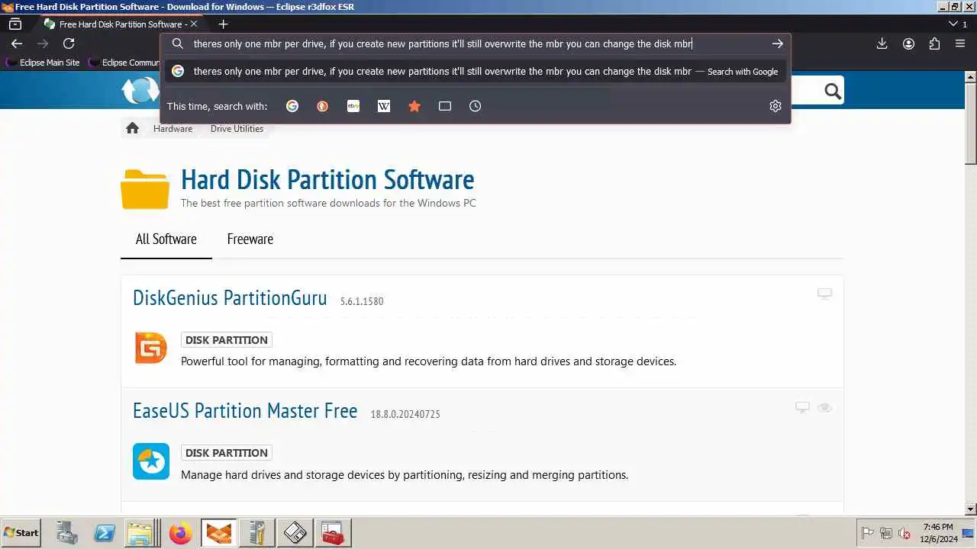Close the Free Hard Disk Partition tab
The width and height of the screenshot is (977, 549).
pyautogui.click(x=194, y=24)
